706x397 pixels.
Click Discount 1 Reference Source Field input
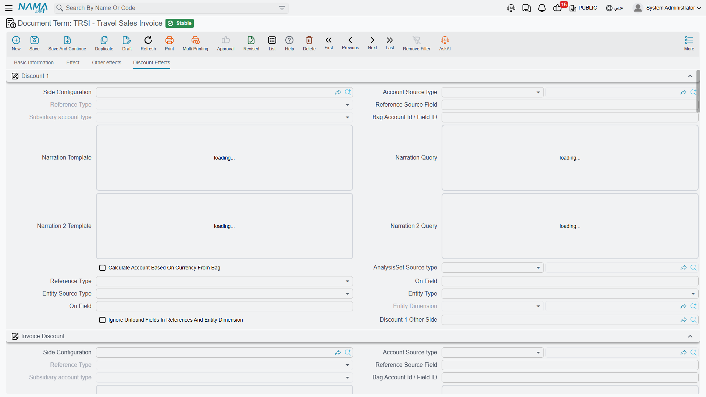[x=570, y=105]
